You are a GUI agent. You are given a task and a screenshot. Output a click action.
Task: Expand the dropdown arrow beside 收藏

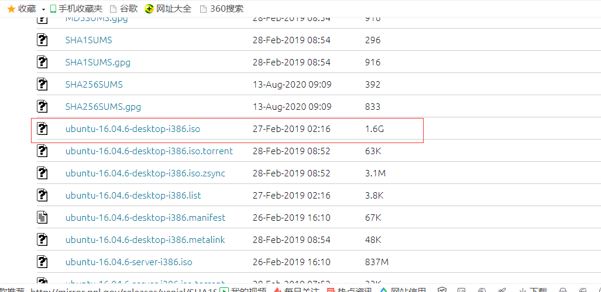click(43, 9)
